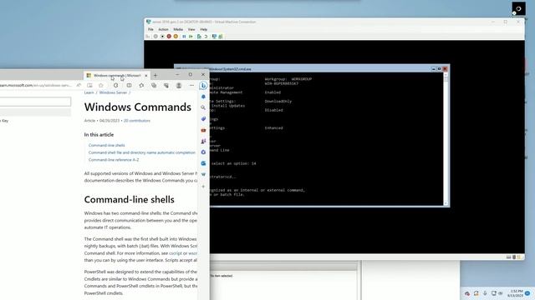
Task: Click the microphone icon in system tray
Action: [485, 293]
